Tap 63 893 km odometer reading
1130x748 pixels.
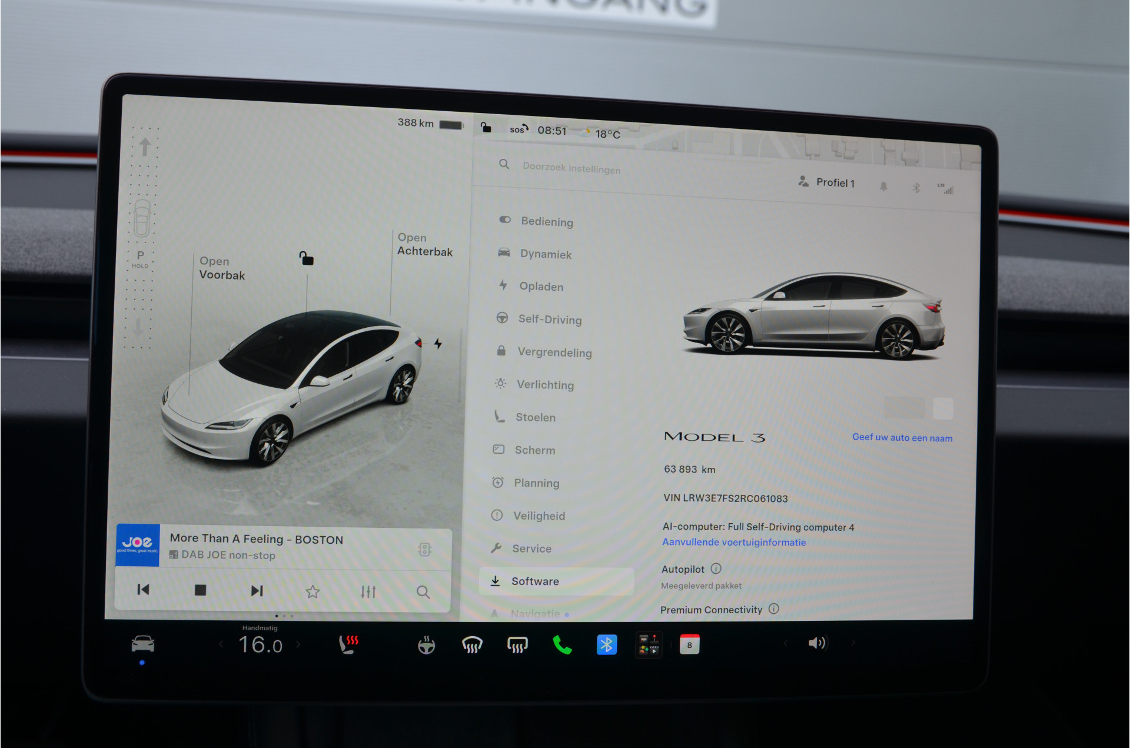[x=689, y=469]
